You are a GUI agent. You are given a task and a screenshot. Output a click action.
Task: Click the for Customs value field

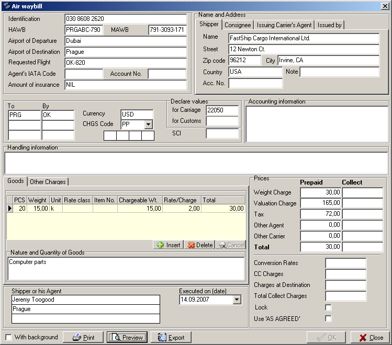[222, 121]
